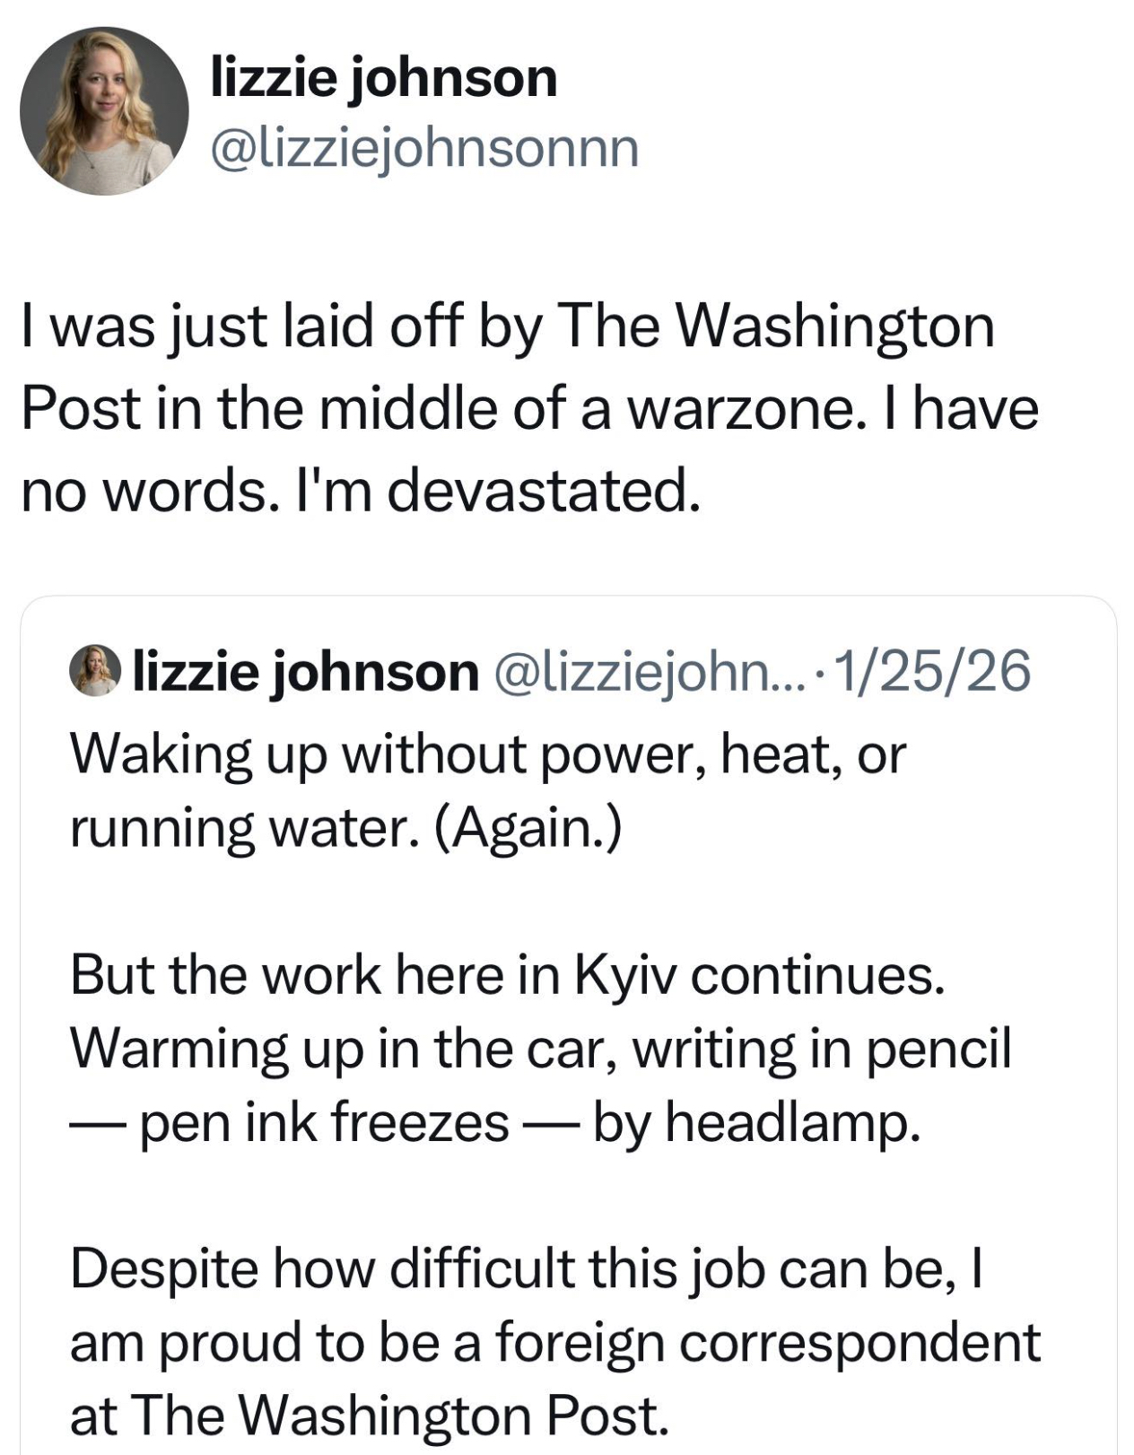1134x1455 pixels.
Task: Click the line "running water. (Again.)"
Action: tap(345, 827)
